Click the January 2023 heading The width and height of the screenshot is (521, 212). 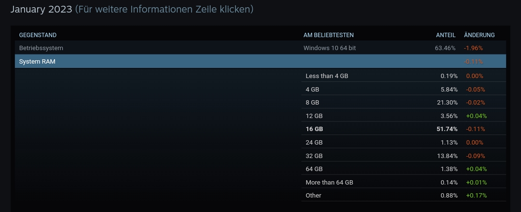41,9
